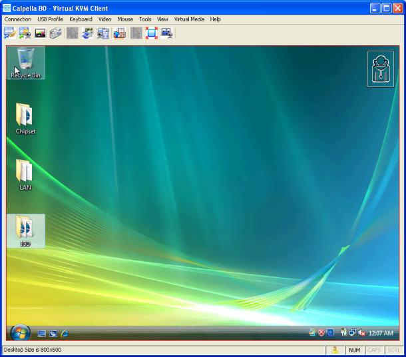Click the target screenshots layout toolbar icon

point(103,33)
